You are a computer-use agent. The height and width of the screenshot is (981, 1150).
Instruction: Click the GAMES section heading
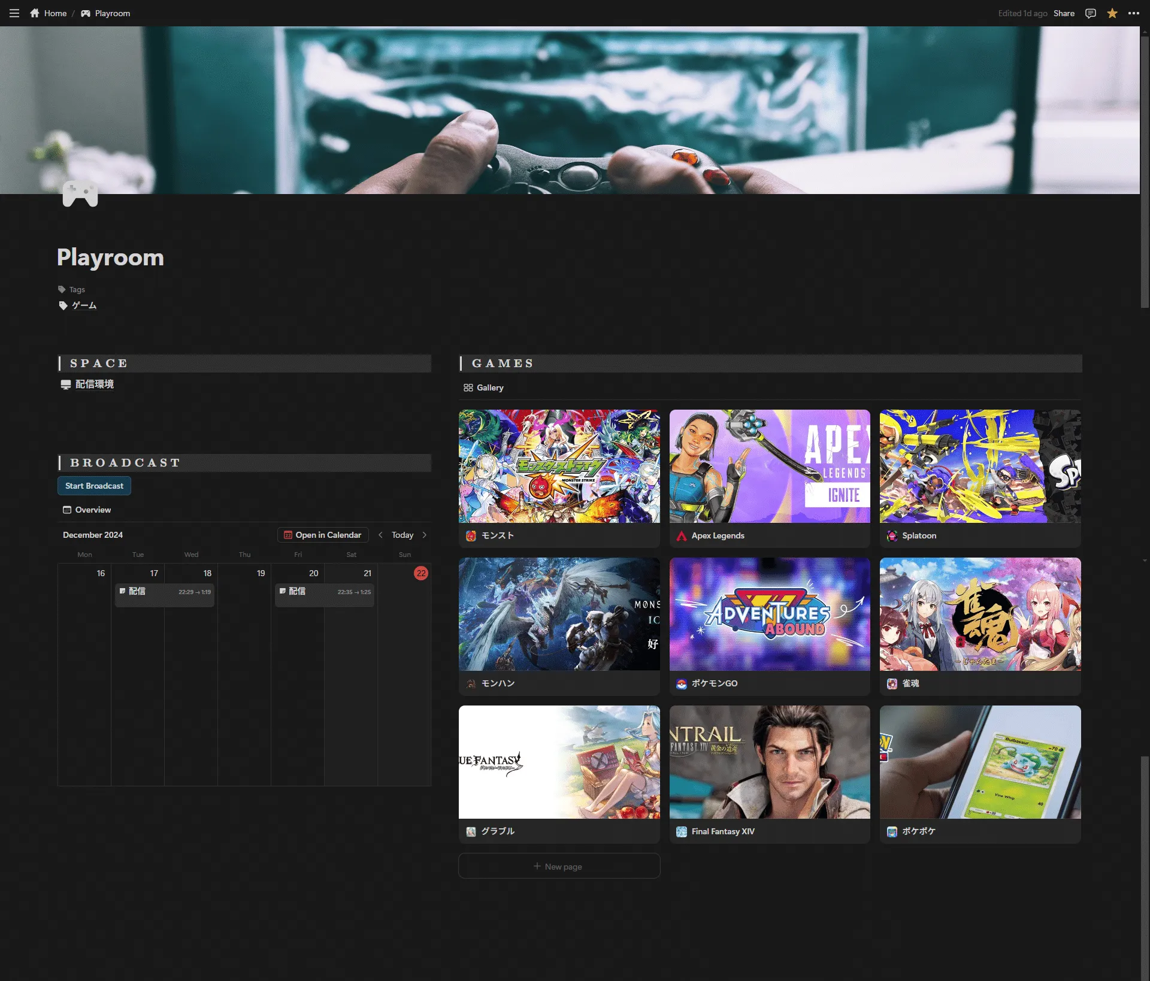tap(503, 364)
